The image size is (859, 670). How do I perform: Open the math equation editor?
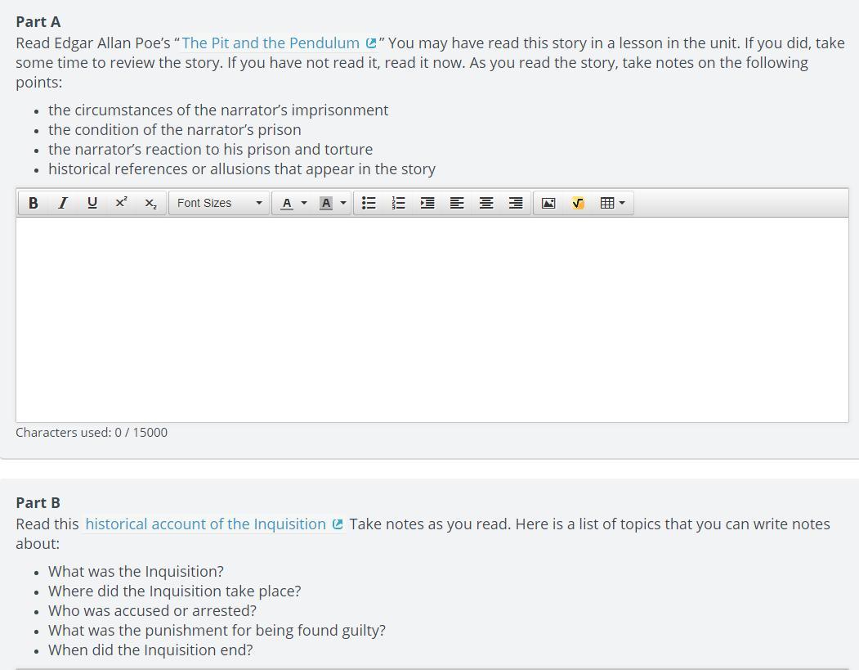click(578, 203)
